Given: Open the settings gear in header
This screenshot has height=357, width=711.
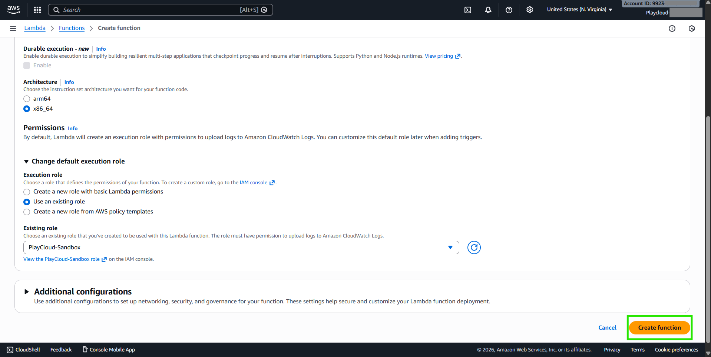Looking at the screenshot, I should click(x=530, y=10).
